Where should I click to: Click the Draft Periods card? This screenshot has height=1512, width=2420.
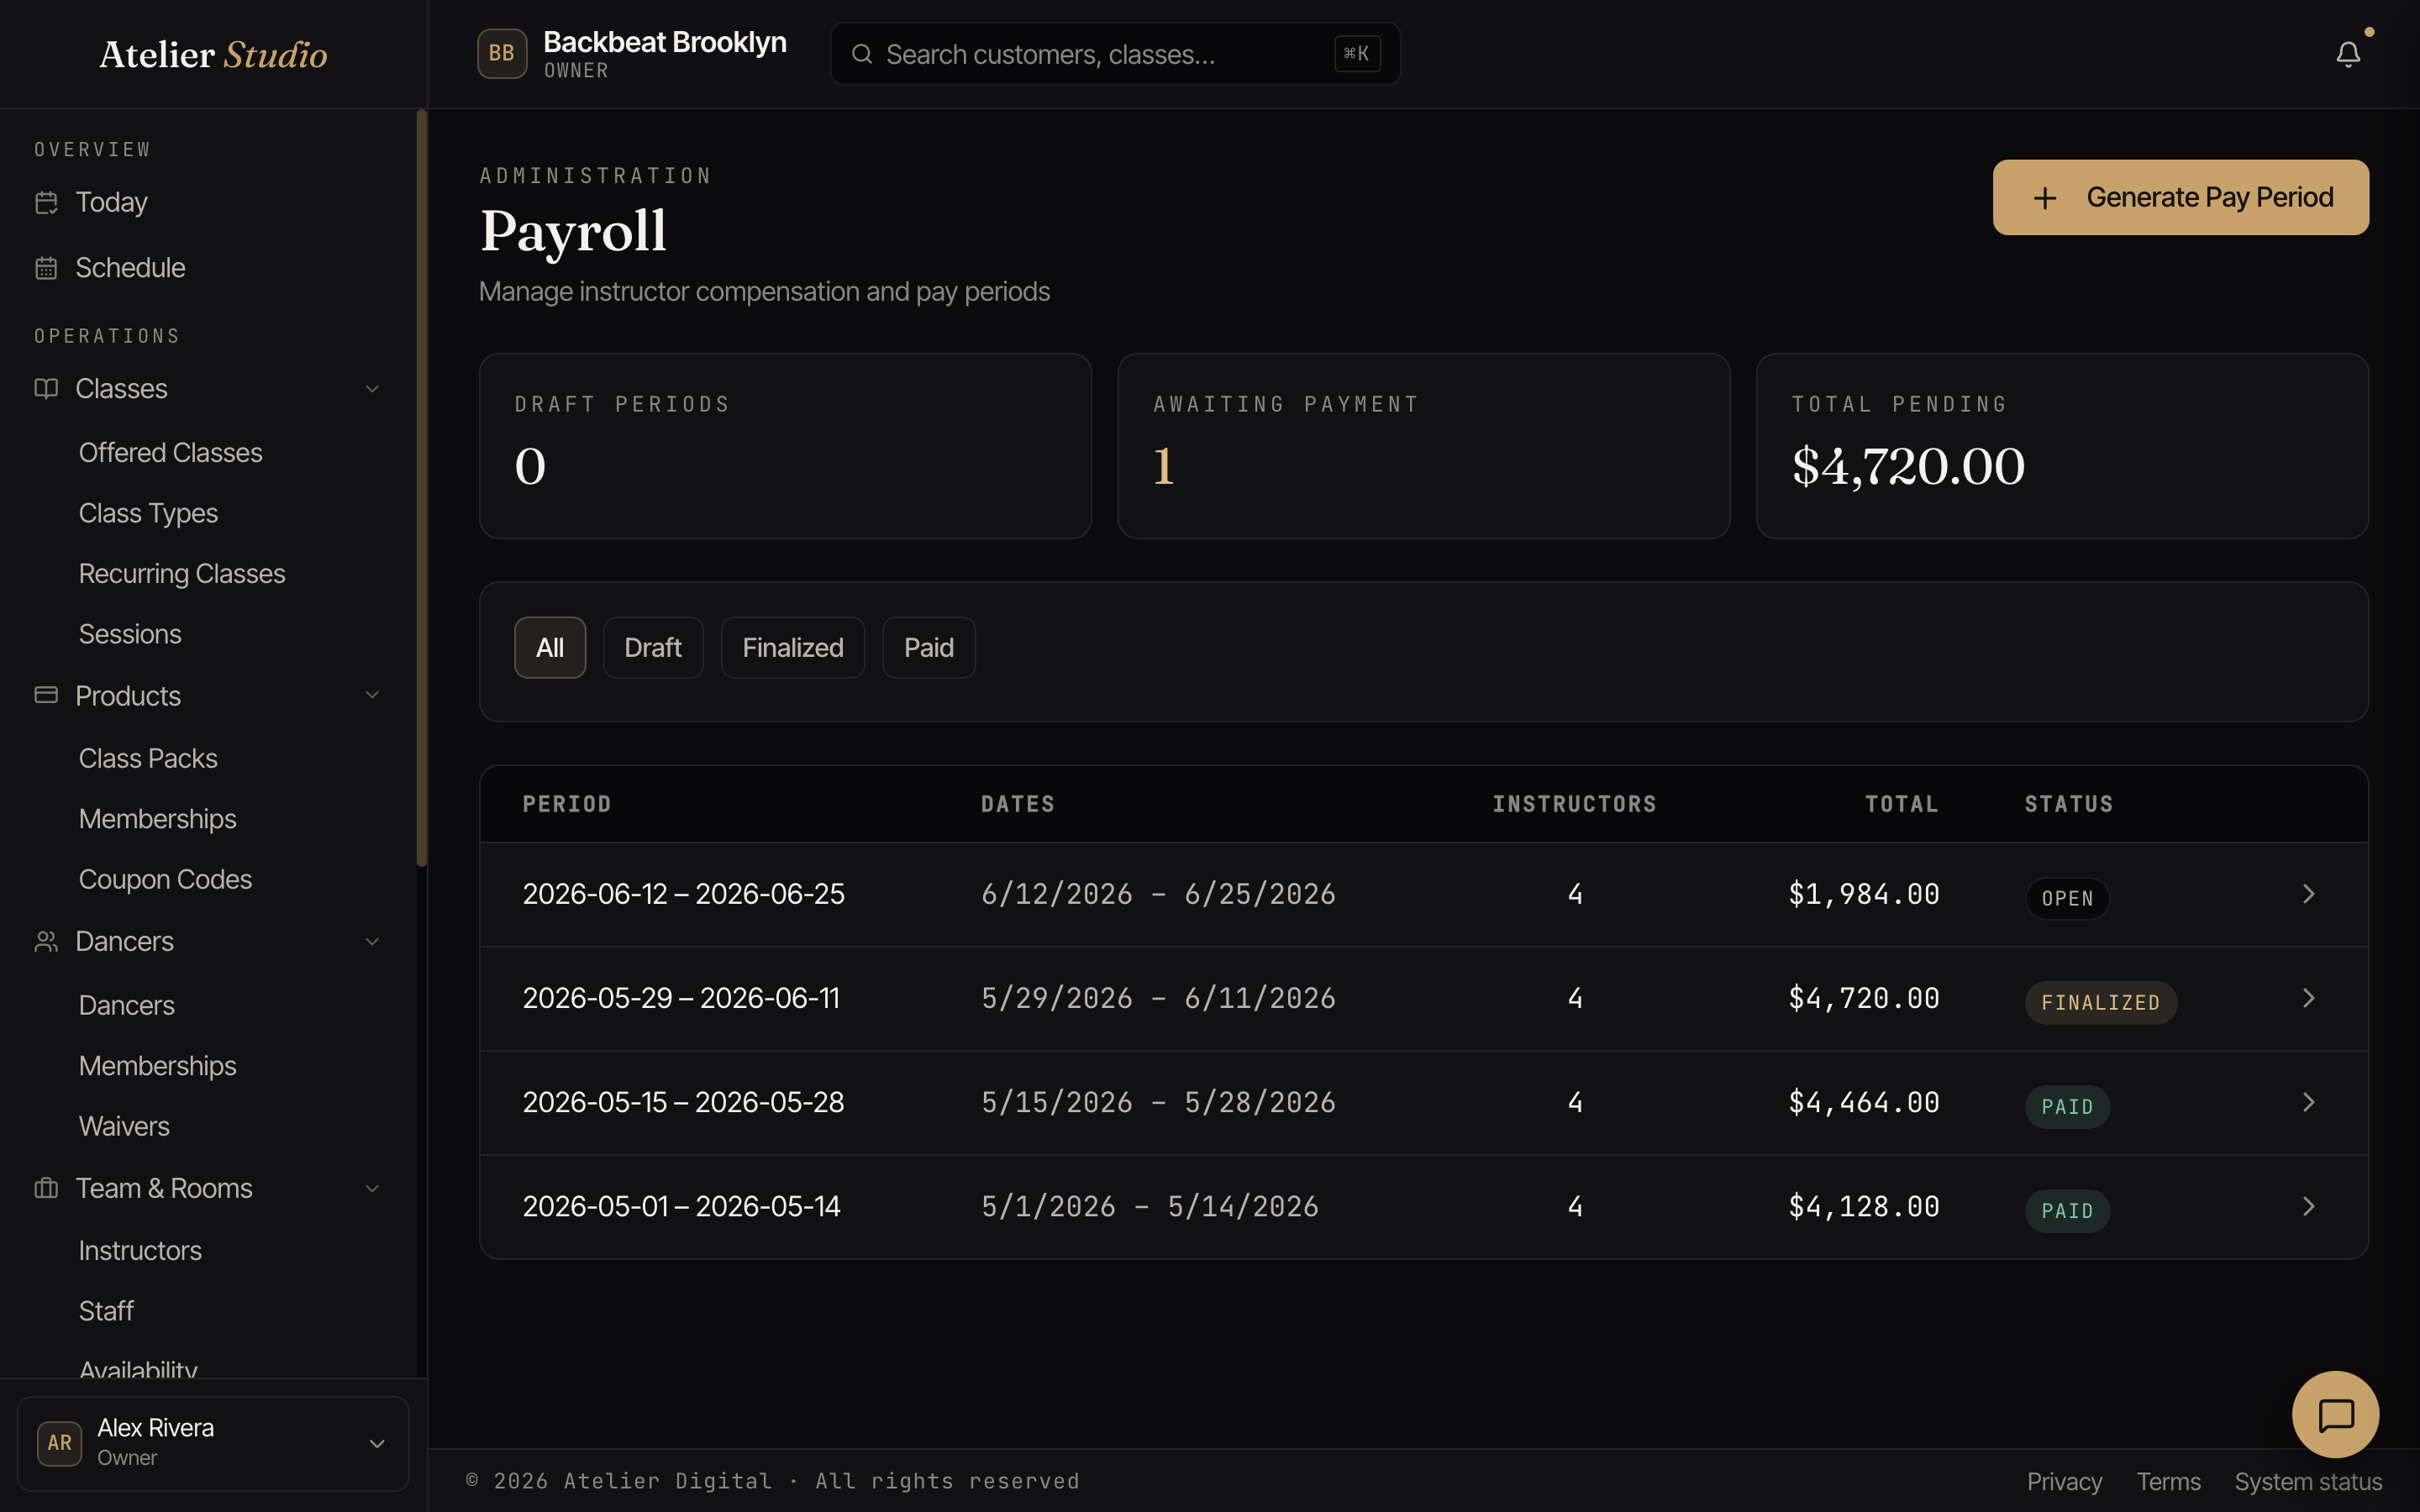[785, 446]
